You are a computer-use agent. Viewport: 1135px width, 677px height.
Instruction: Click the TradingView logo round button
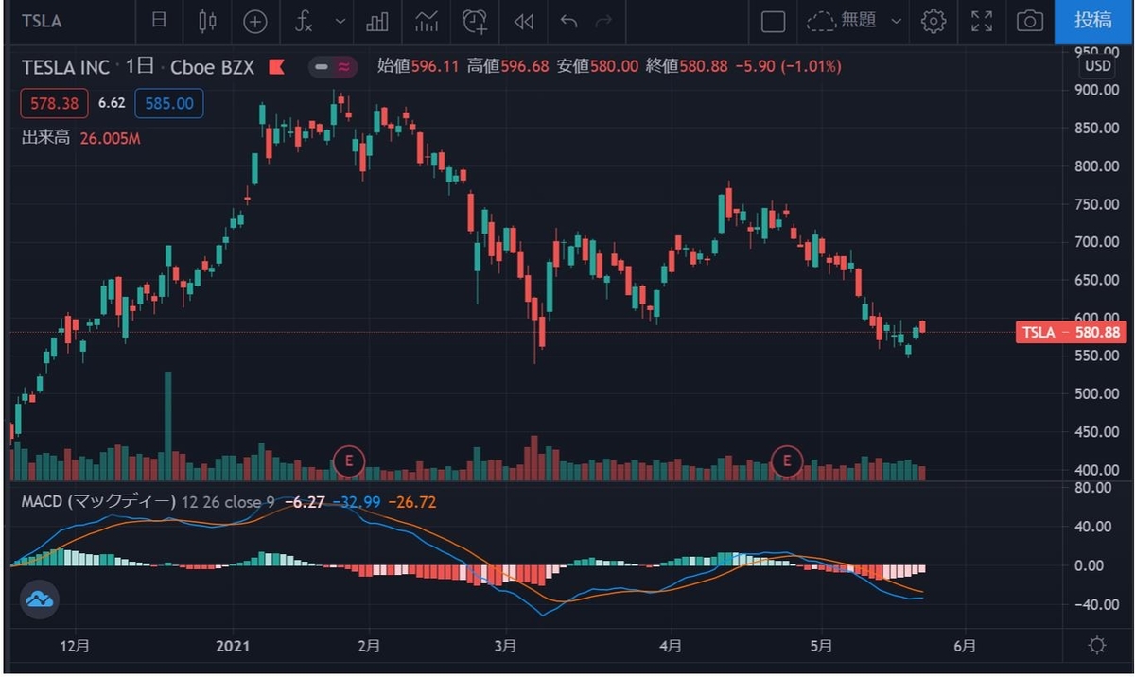pos(40,599)
